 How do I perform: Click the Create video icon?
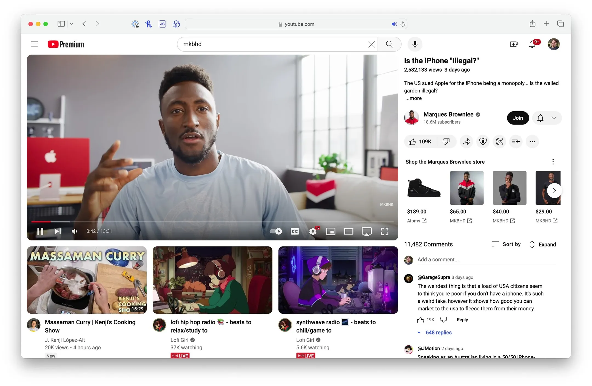(x=514, y=44)
